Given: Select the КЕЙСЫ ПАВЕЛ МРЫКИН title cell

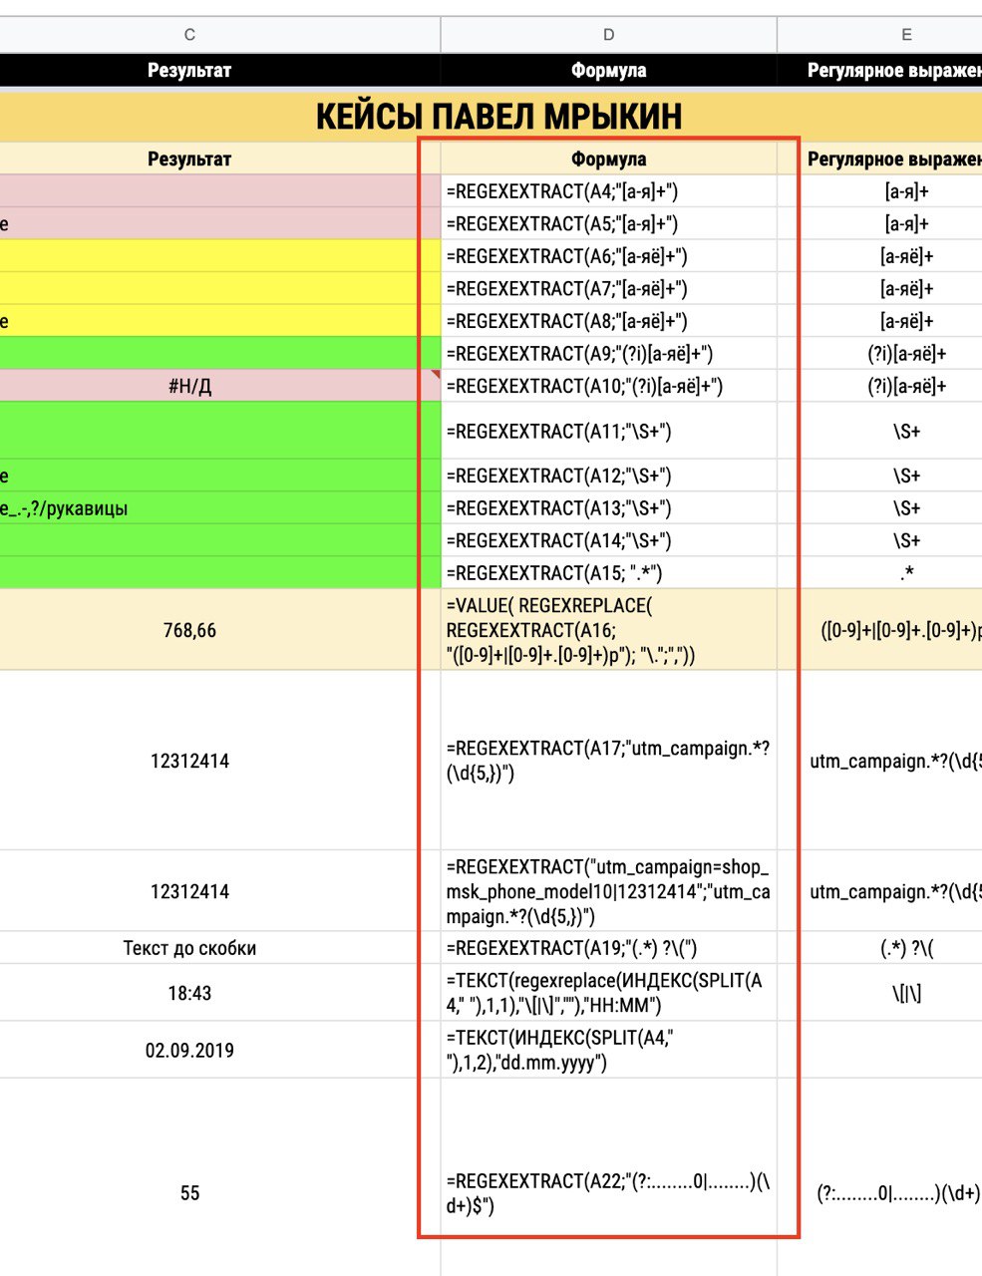Looking at the screenshot, I should (x=491, y=115).
